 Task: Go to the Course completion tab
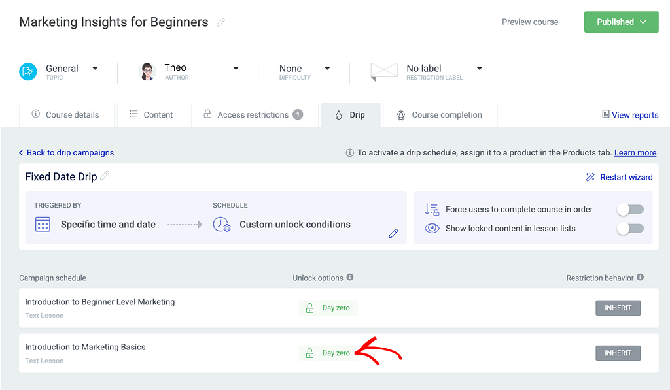[440, 115]
